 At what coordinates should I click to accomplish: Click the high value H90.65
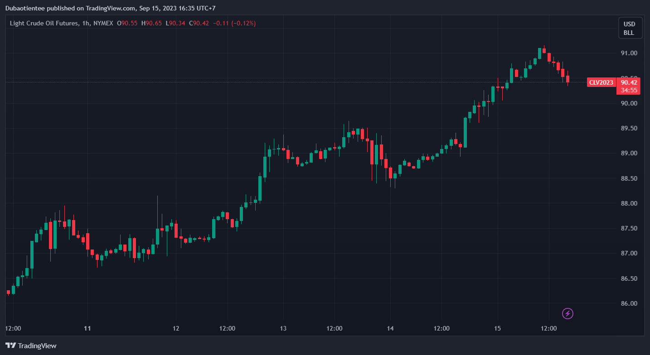tap(151, 23)
